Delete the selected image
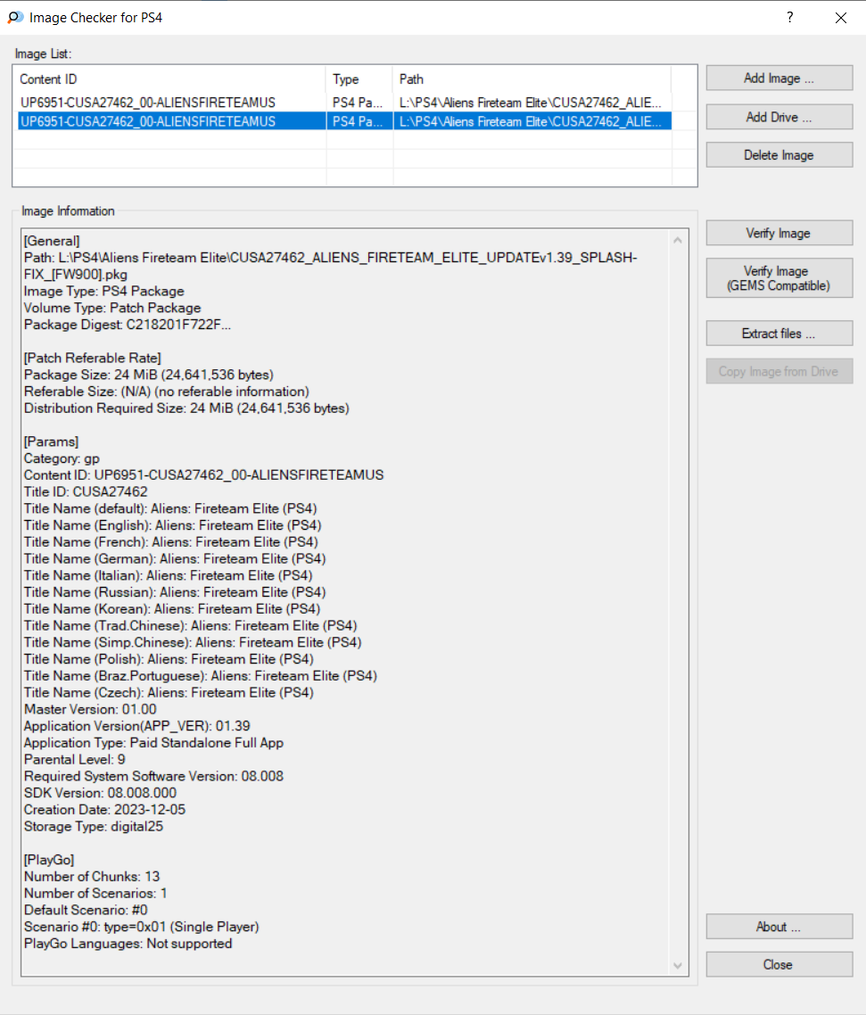 point(779,155)
